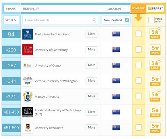Screen dimensions: 167x139
Task: Open the New Zealand location filter
Action: (x=116, y=20)
